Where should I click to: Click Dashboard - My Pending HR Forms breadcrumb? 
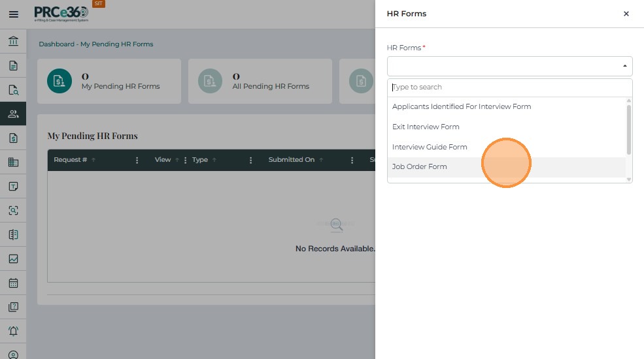tap(96, 44)
